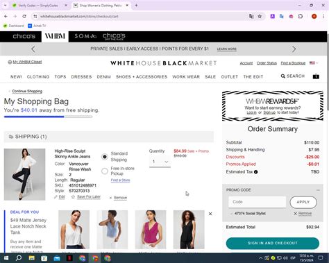The height and width of the screenshot is (263, 329).
Task: Open translate page icon in address bar
Action: (x=251, y=17)
